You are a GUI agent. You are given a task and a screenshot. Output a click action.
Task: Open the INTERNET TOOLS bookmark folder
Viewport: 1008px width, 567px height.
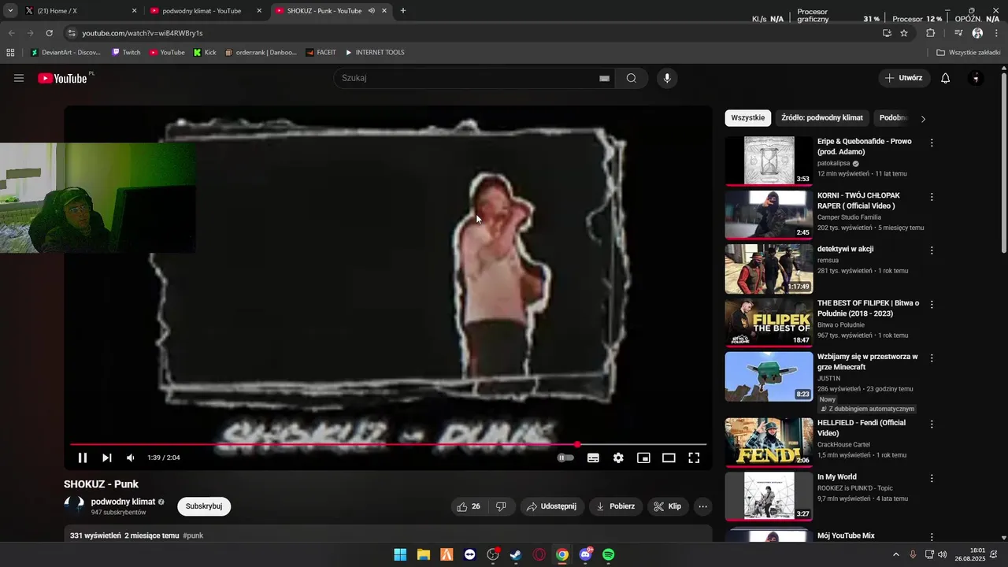point(375,53)
